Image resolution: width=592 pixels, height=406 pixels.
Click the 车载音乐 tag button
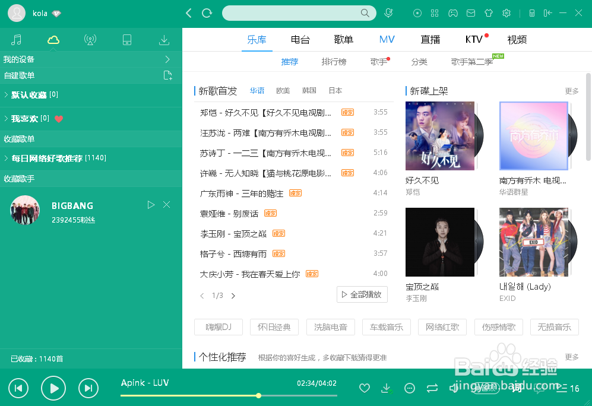pos(386,327)
